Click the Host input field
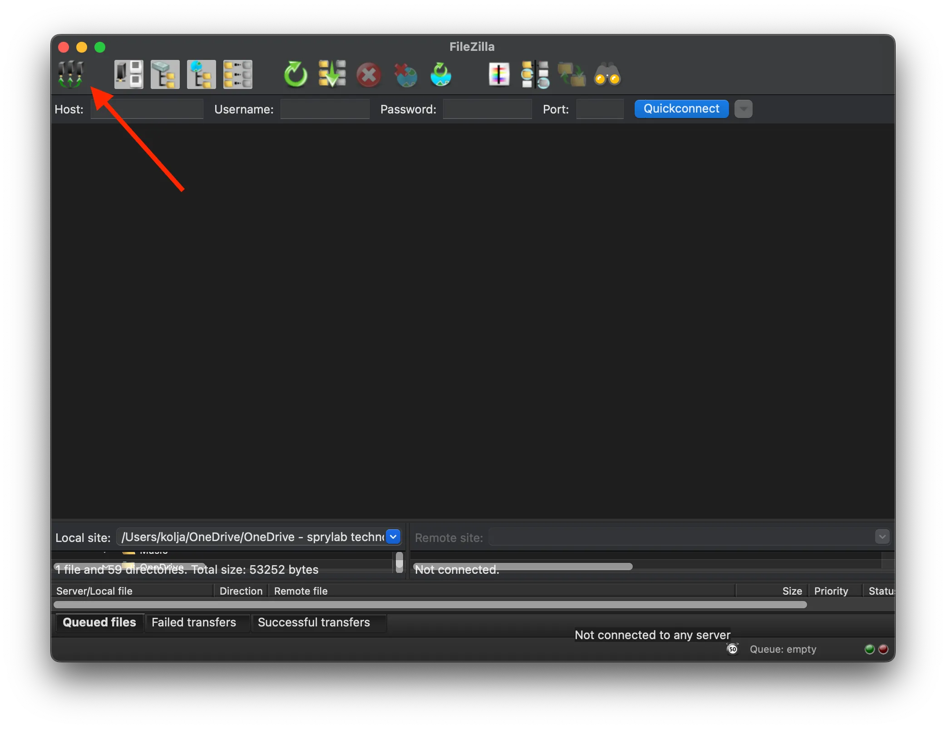Viewport: 946px width, 729px height. 147,109
